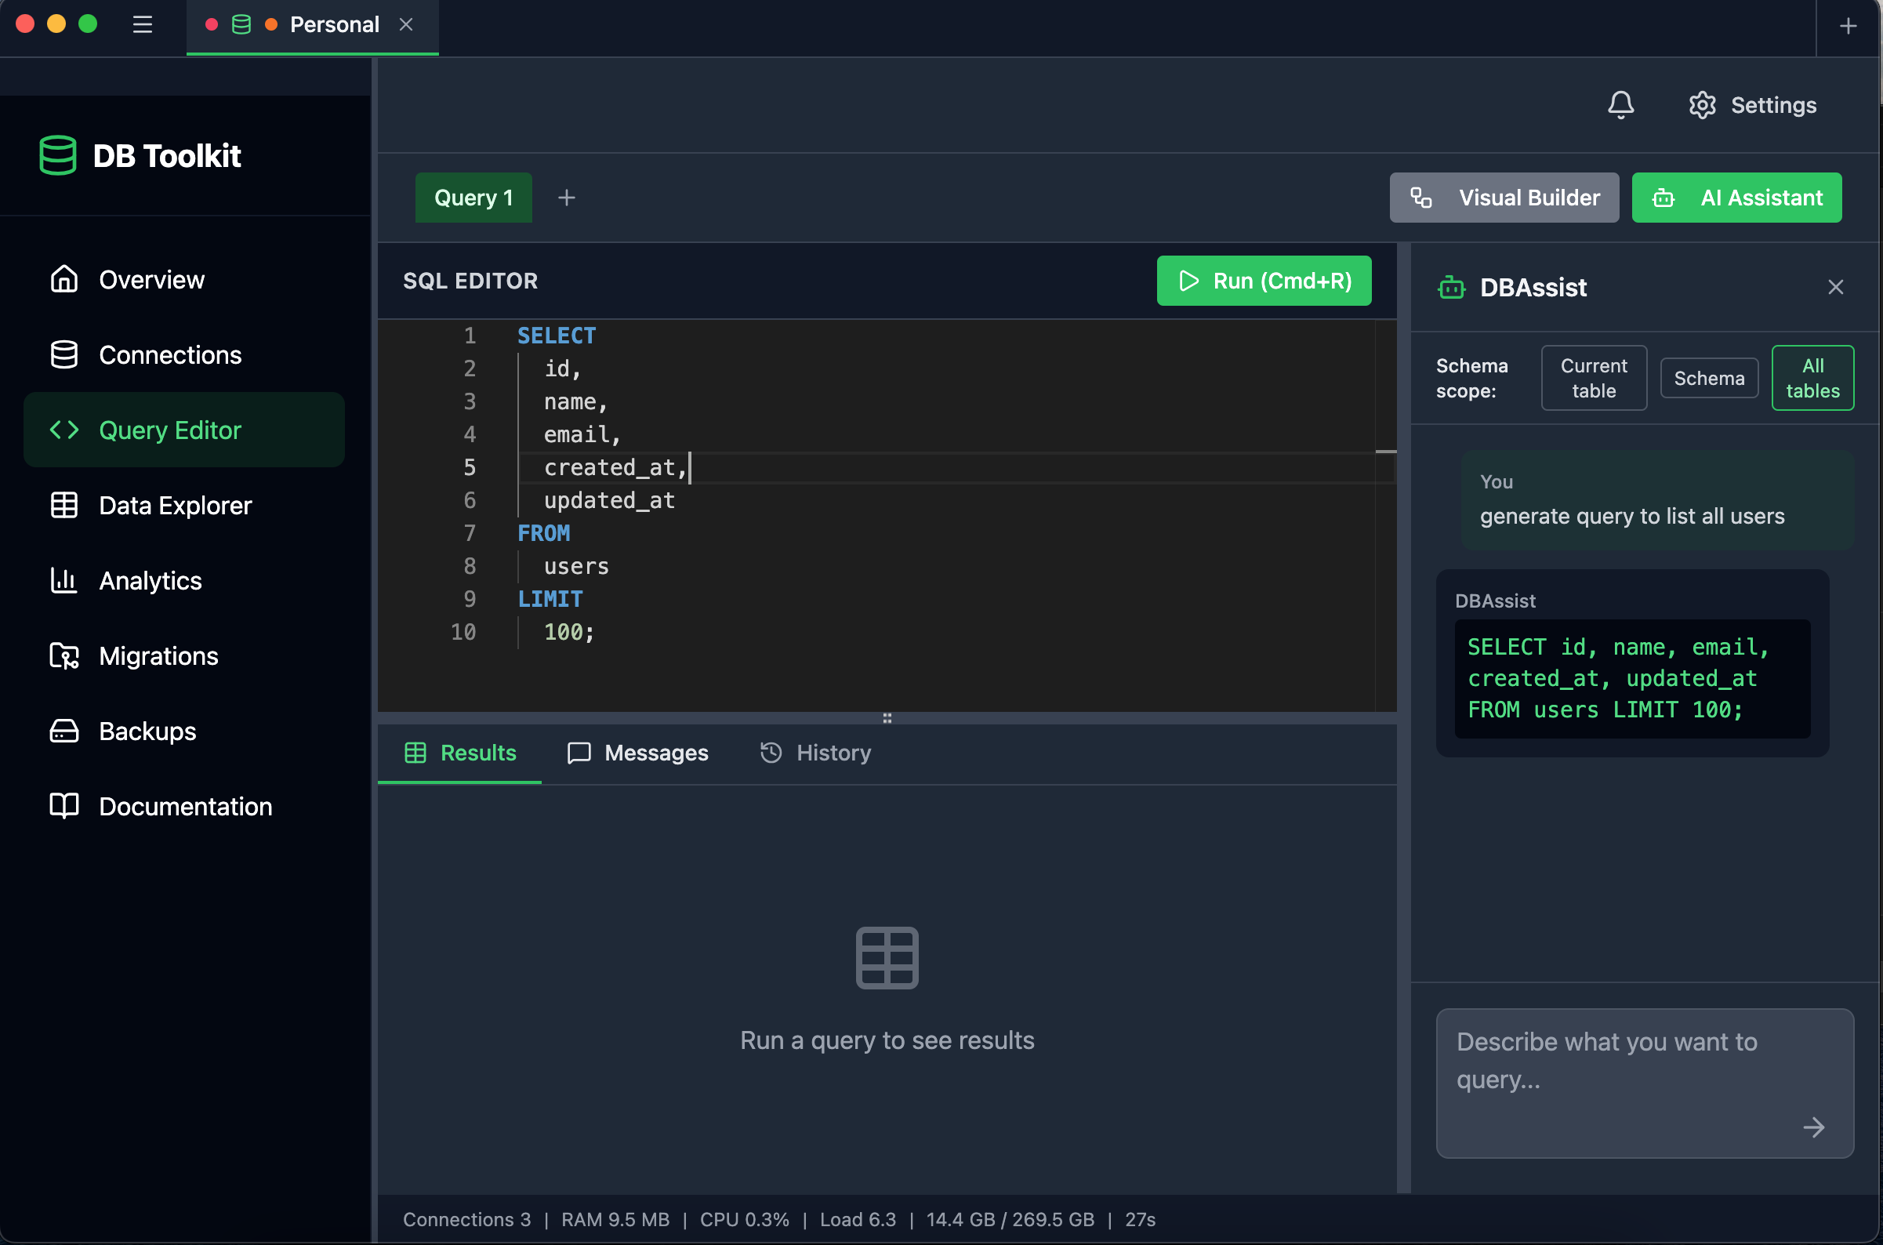Viewport: 1883px width, 1245px height.
Task: Open the hamburger menu
Action: (x=142, y=24)
